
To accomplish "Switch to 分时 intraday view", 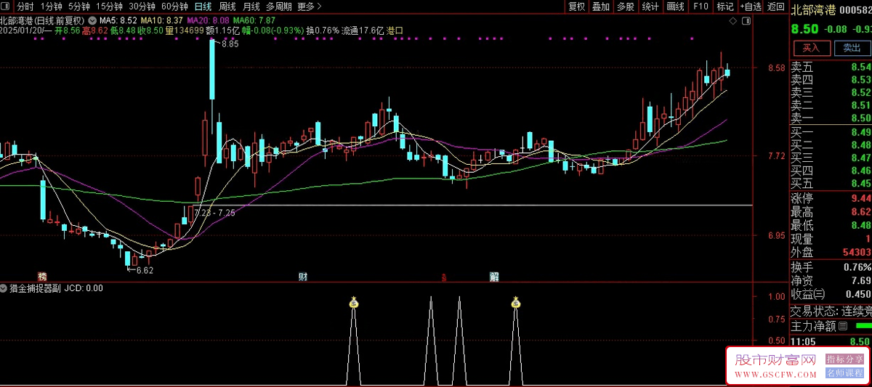I will coord(25,7).
